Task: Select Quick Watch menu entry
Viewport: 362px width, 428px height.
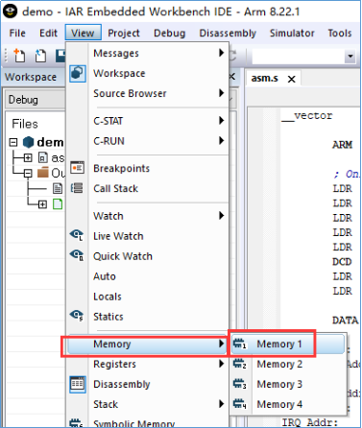Action: tap(123, 256)
